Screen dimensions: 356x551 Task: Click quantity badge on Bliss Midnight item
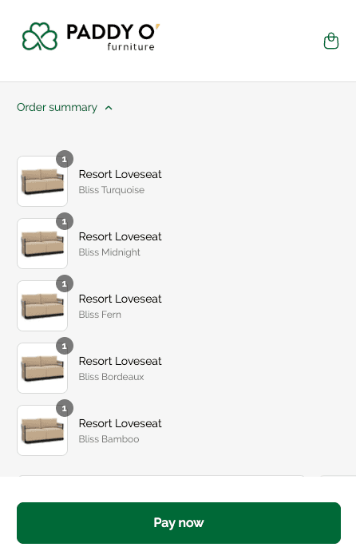65,221
